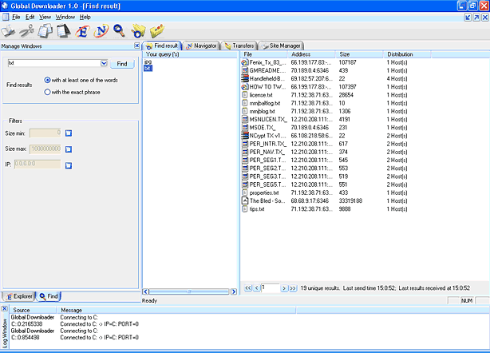Sort results by File column
This screenshot has height=353, width=490.
pos(263,54)
